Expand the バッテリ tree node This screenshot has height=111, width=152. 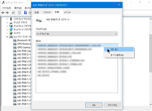tap(7, 33)
